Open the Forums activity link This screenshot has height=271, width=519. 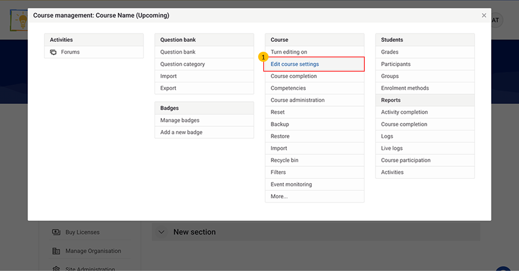click(70, 52)
